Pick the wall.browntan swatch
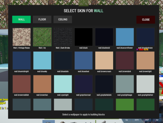Image resolution: width=163 pixels, height=123 pixels. pos(42,84)
